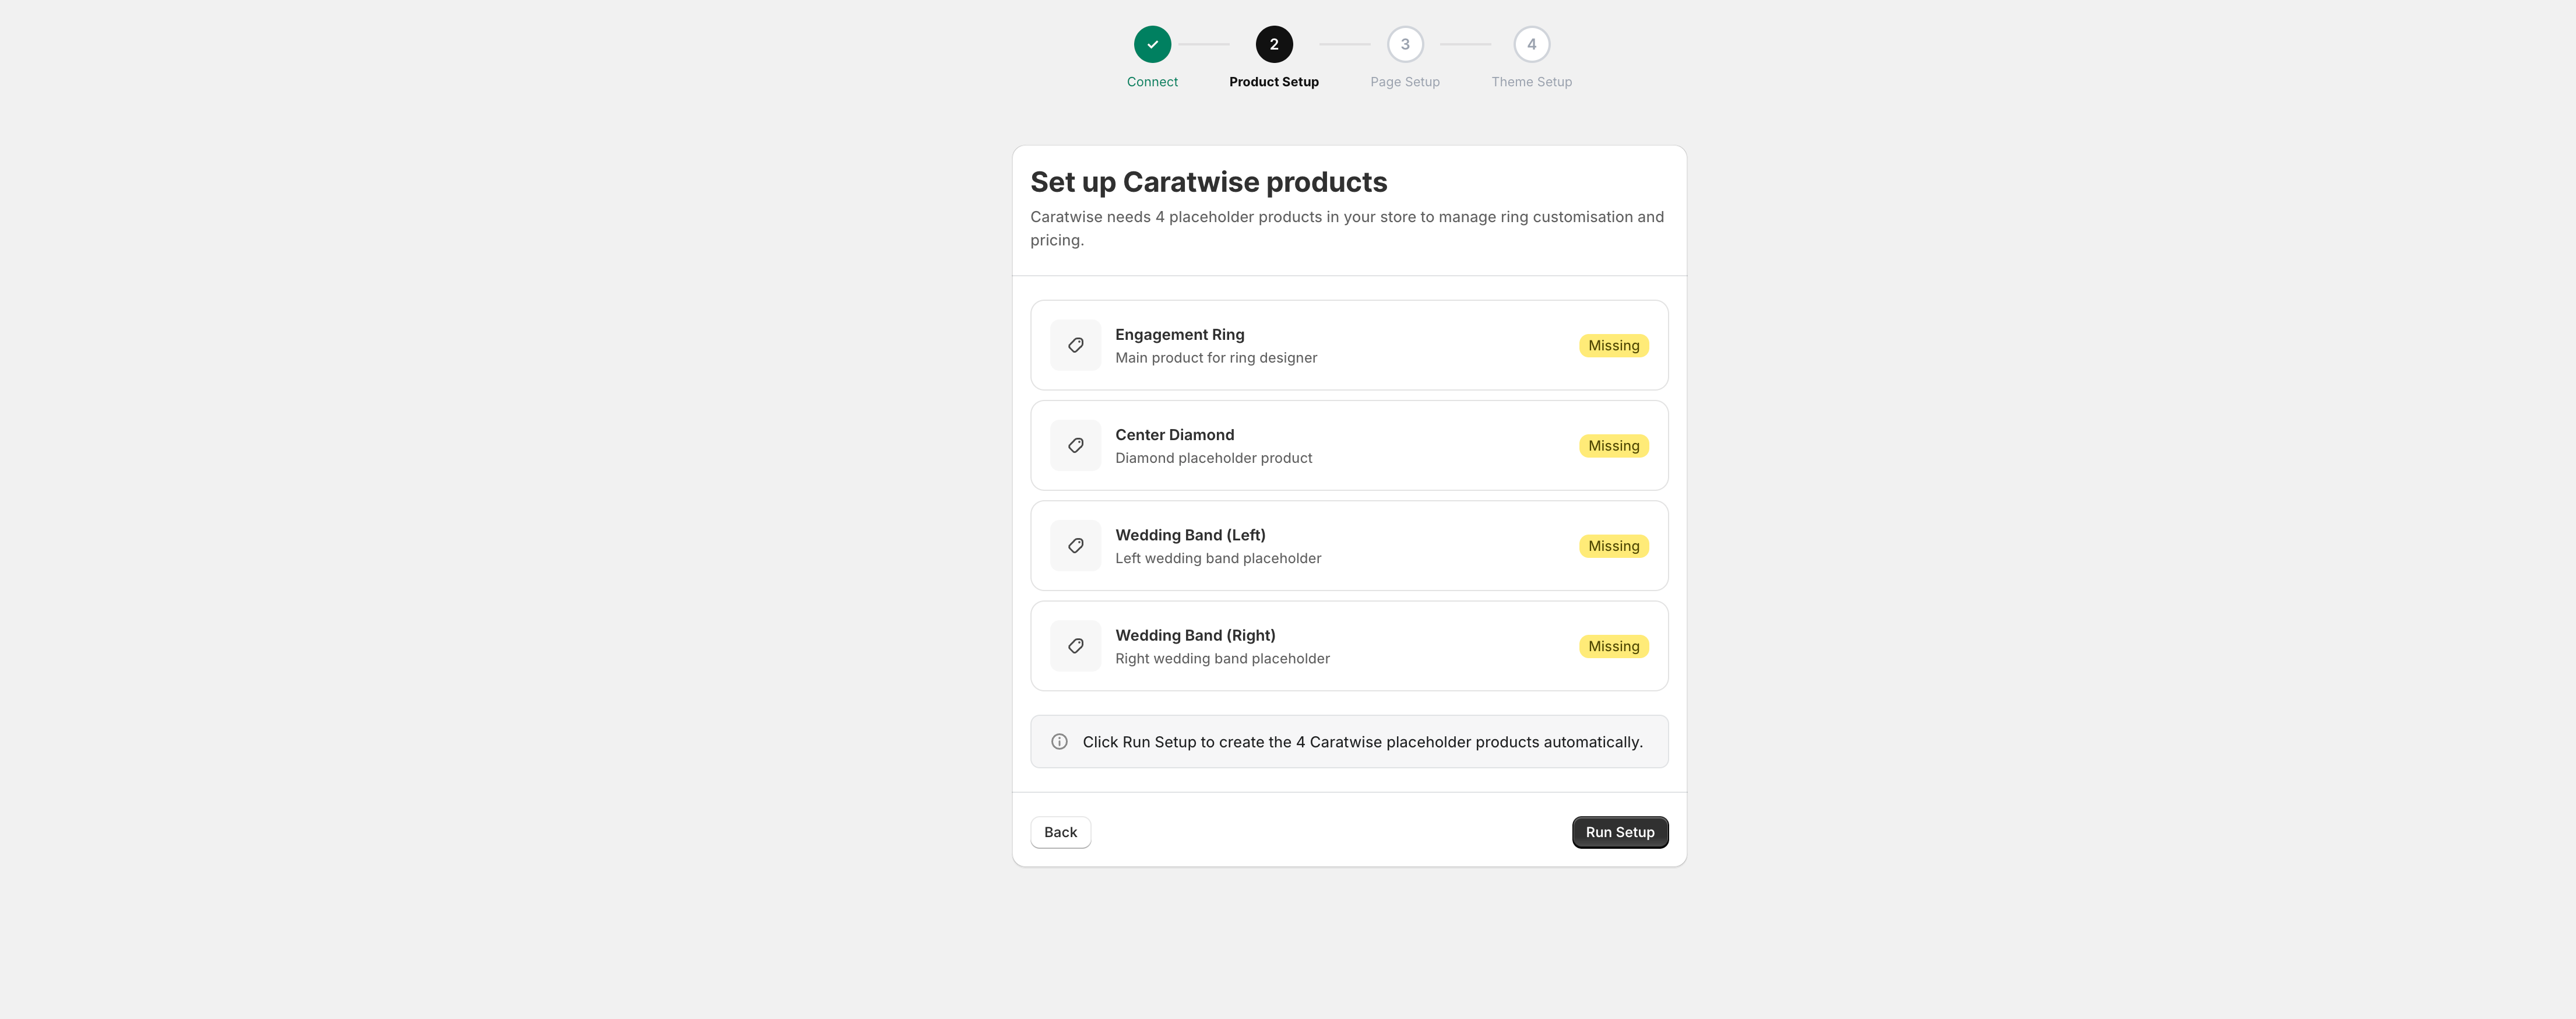Click the info icon beside Run Setup hint
The width and height of the screenshot is (2576, 1019).
pos(1059,742)
